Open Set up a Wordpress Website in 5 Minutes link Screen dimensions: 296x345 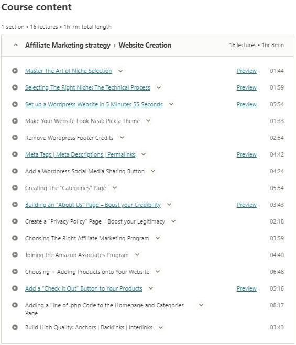[x=94, y=104]
